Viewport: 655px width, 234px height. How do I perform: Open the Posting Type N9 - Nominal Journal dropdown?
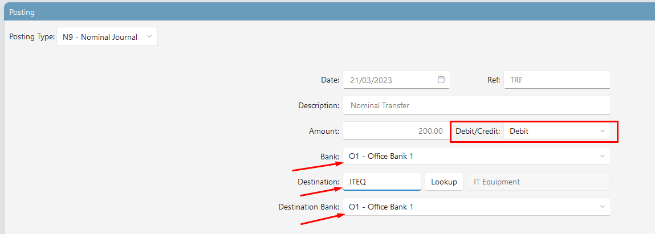tap(107, 36)
